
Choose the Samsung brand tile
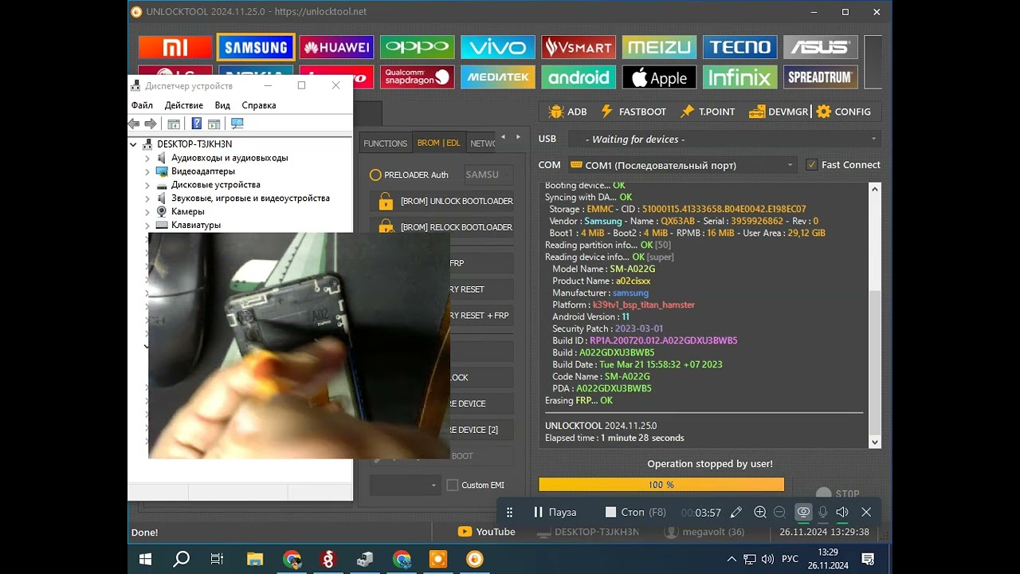pos(256,47)
